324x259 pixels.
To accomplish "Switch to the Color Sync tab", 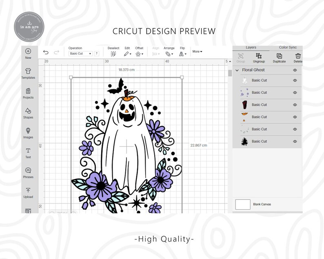I will point(288,47).
